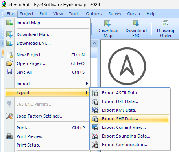Select Print Preview menu entry
Image resolution: width=179 pixels, height=152 pixels.
click(47, 136)
